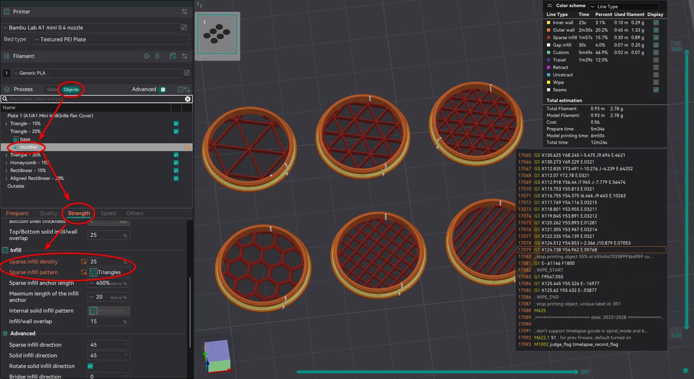Click the add filament icon
Viewport: 694px width, 379px height.
coord(147,56)
